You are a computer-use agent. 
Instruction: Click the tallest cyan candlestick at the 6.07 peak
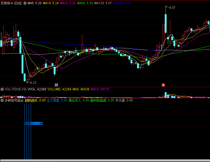pos(166,23)
